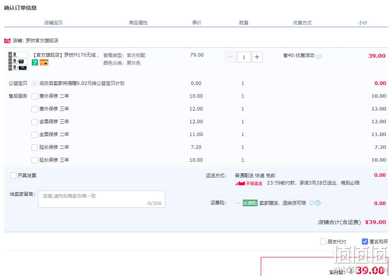Click the 数量 column header
Screen dimensions: 391x276
244,23
